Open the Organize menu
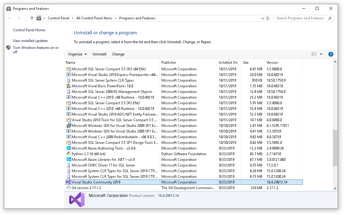344x215 pixels. tap(77, 54)
